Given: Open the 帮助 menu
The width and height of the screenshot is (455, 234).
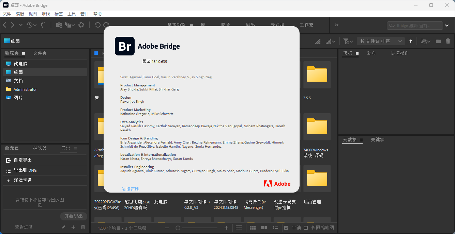Looking at the screenshot, I should pyautogui.click(x=97, y=14).
